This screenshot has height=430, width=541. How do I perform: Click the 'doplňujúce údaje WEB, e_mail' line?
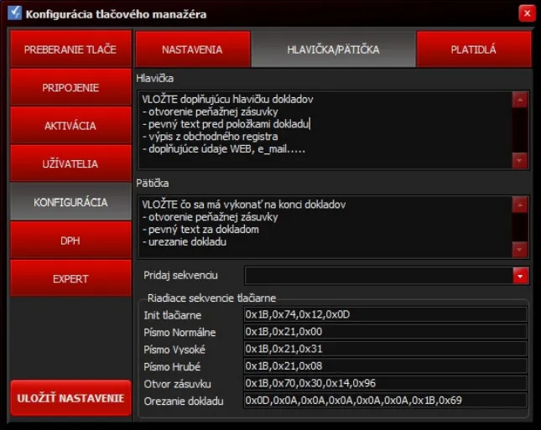point(224,149)
